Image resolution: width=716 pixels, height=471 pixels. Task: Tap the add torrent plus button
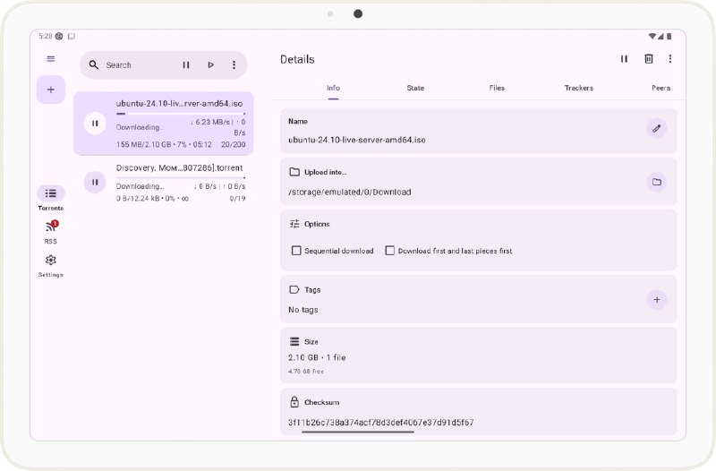tap(51, 90)
